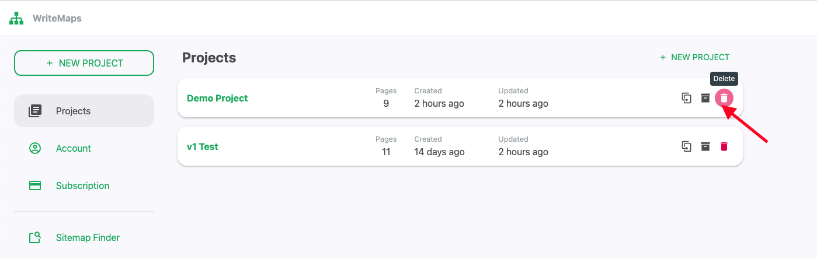
Task: Open the v1 Test project link
Action: [x=202, y=146]
